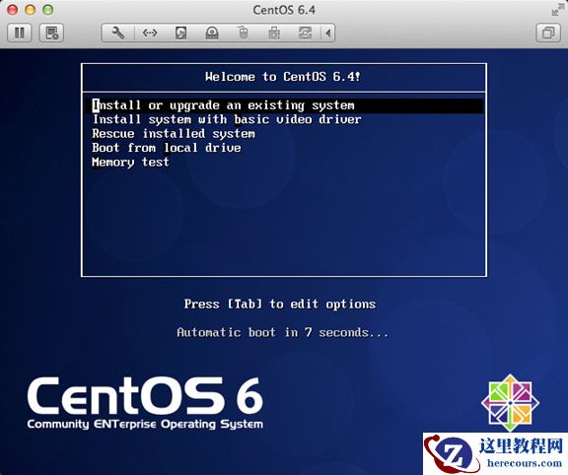Minimize the CentOS 6.4 window
This screenshot has width=568, height=475.
[31, 10]
